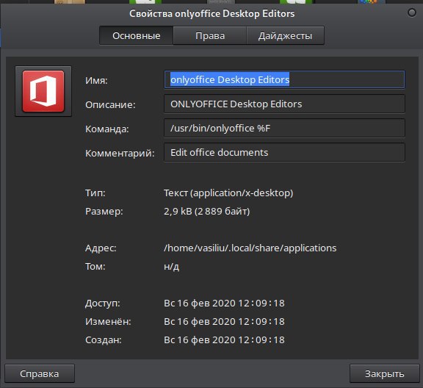This screenshot has height=388, width=423.
Task: Click the red ONLYOFFICE application icon button
Action: pyautogui.click(x=43, y=91)
